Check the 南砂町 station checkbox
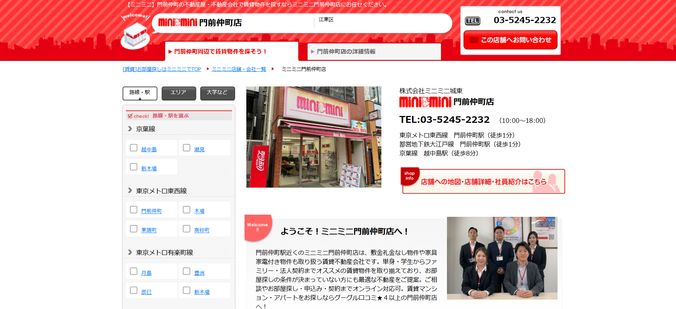This screenshot has height=309, width=676. click(187, 229)
